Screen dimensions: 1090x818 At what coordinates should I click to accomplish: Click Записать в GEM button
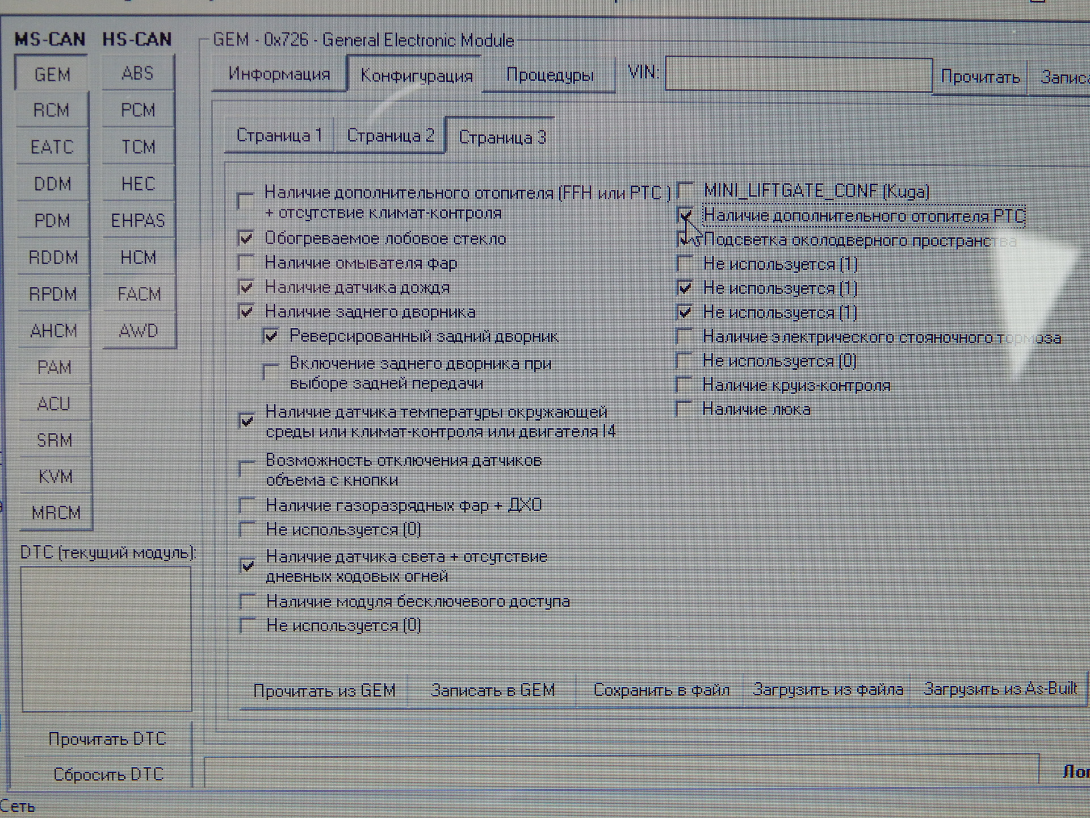pos(492,690)
